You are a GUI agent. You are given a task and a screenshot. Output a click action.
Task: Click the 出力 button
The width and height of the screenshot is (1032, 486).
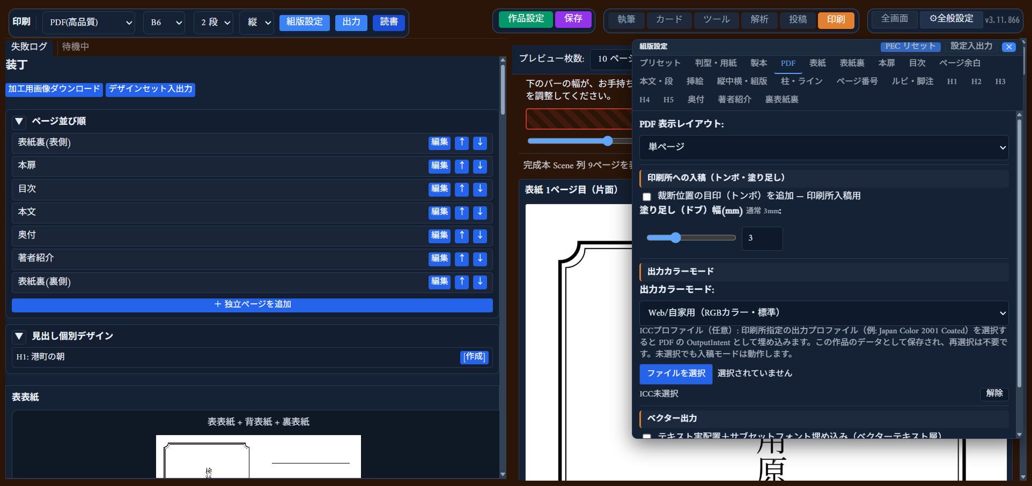coord(351,23)
